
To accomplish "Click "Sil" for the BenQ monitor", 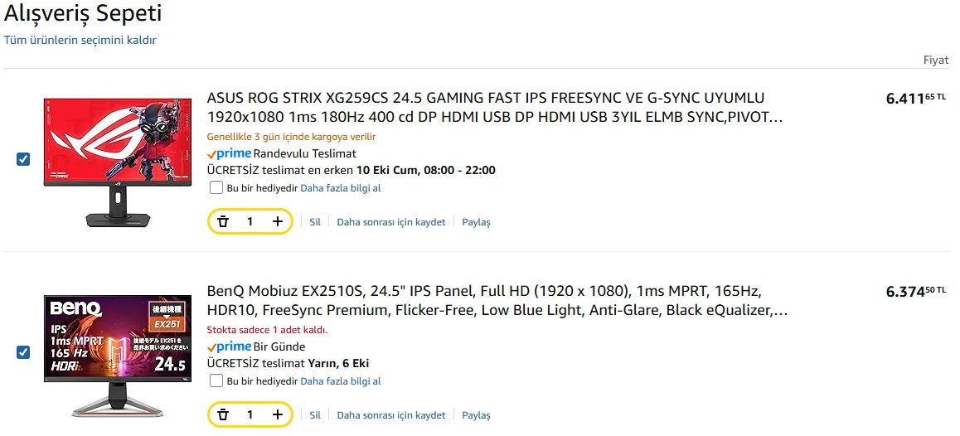I will tap(315, 415).
